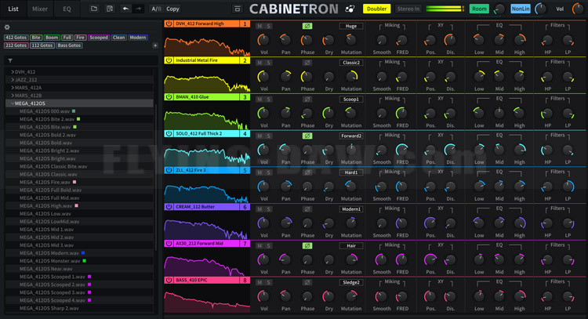Invert phase on slot 1 row
This screenshot has height=319, width=588.
307,26
